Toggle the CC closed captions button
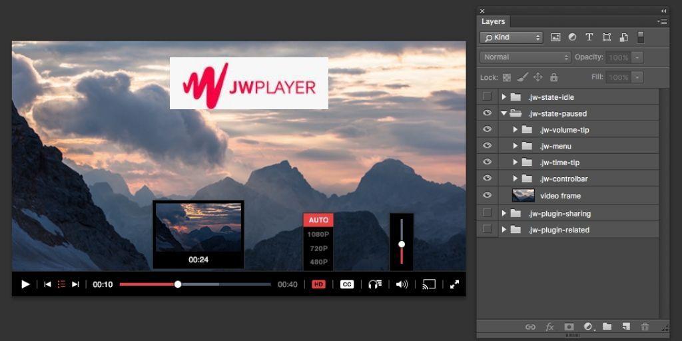The width and height of the screenshot is (682, 341). point(346,284)
